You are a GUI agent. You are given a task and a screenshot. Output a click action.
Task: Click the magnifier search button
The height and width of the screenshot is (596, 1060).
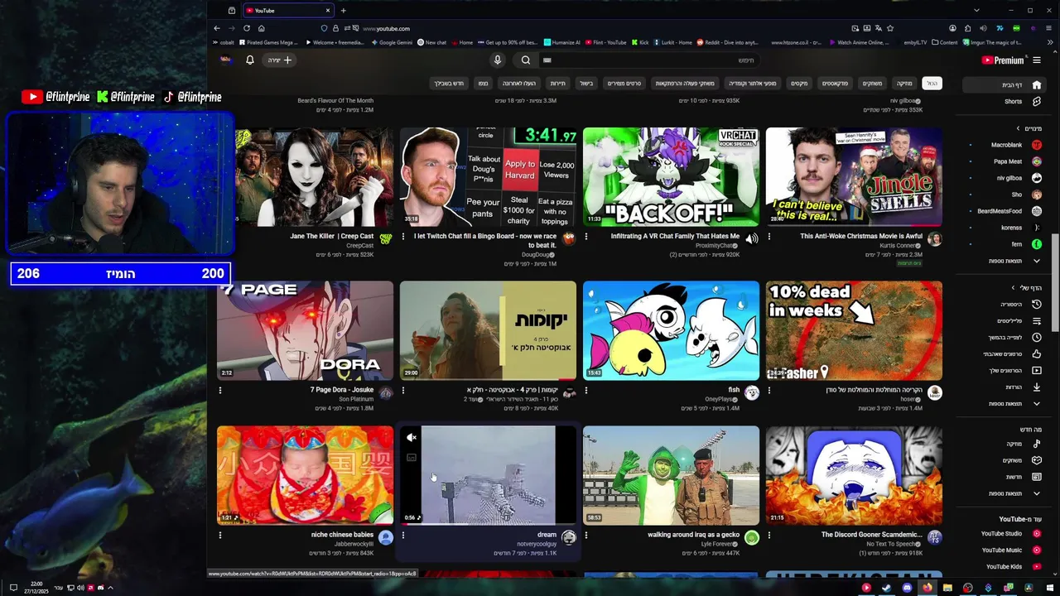(x=525, y=60)
